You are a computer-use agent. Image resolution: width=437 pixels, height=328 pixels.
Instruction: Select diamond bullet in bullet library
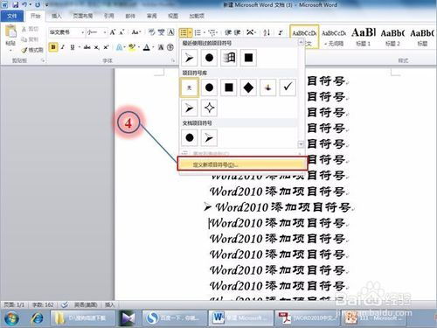[248, 87]
